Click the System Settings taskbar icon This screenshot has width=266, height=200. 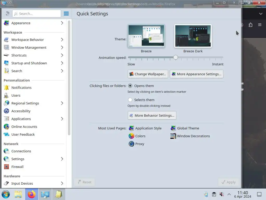[45, 194]
